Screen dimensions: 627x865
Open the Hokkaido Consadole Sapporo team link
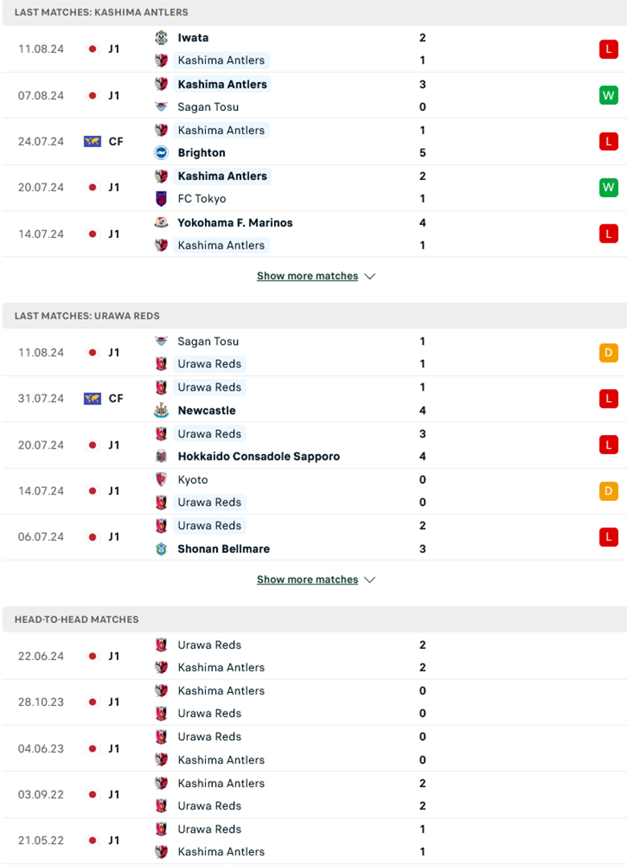tap(259, 457)
